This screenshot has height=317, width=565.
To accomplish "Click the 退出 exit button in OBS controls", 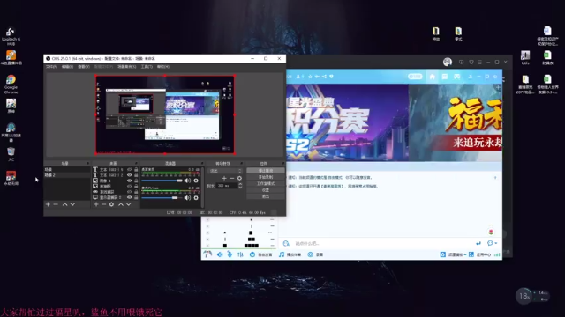I will tap(266, 196).
